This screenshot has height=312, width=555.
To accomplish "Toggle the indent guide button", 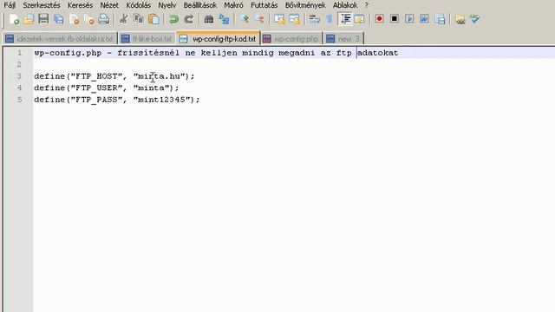I will [x=345, y=19].
